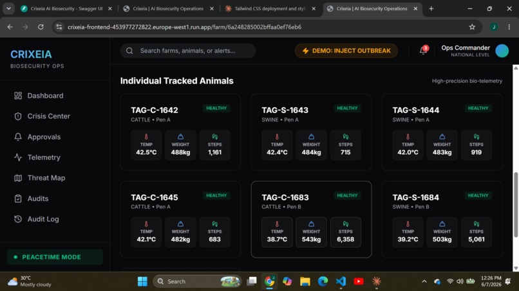
Task: Toggle the Peacetime Mode indicator
Action: pyautogui.click(x=55, y=257)
